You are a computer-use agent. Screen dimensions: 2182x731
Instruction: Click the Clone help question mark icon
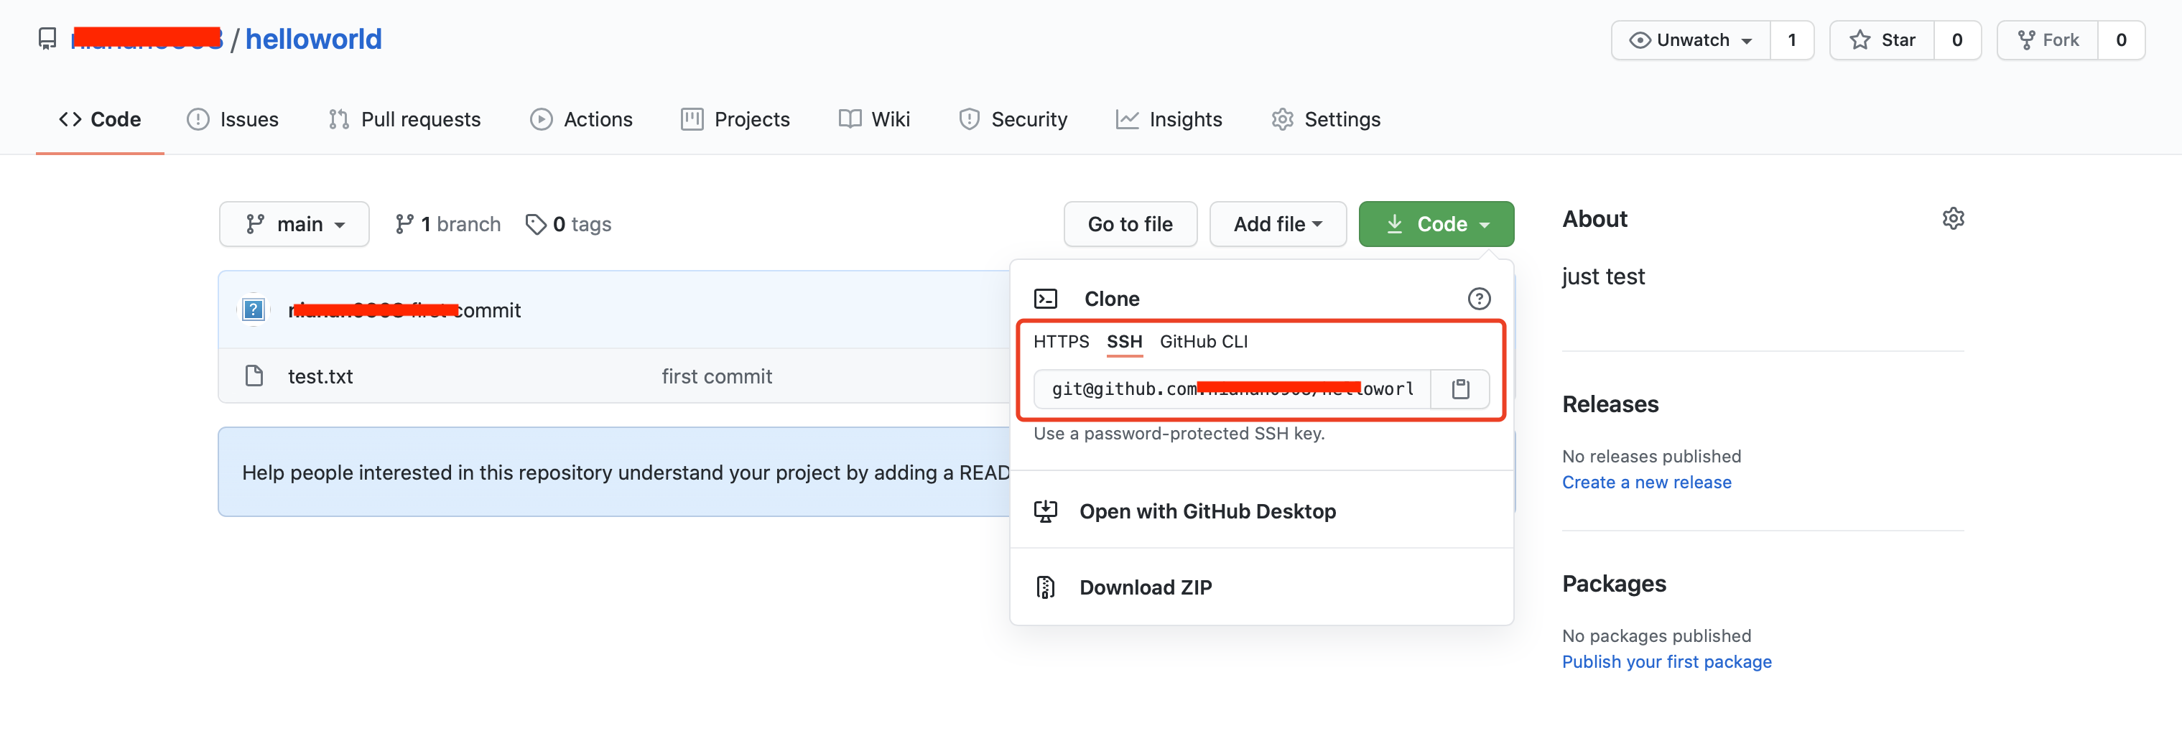[x=1478, y=298]
